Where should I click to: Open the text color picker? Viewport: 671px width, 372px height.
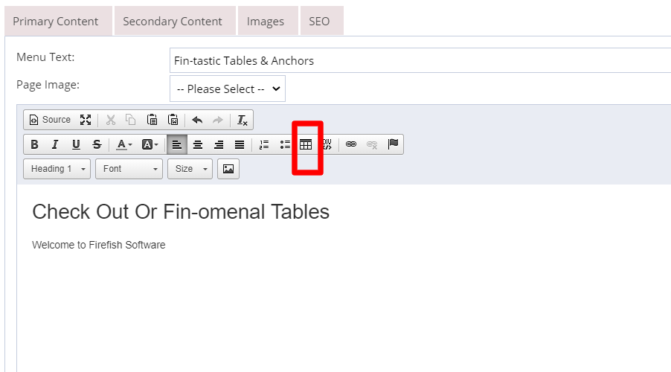tap(124, 144)
